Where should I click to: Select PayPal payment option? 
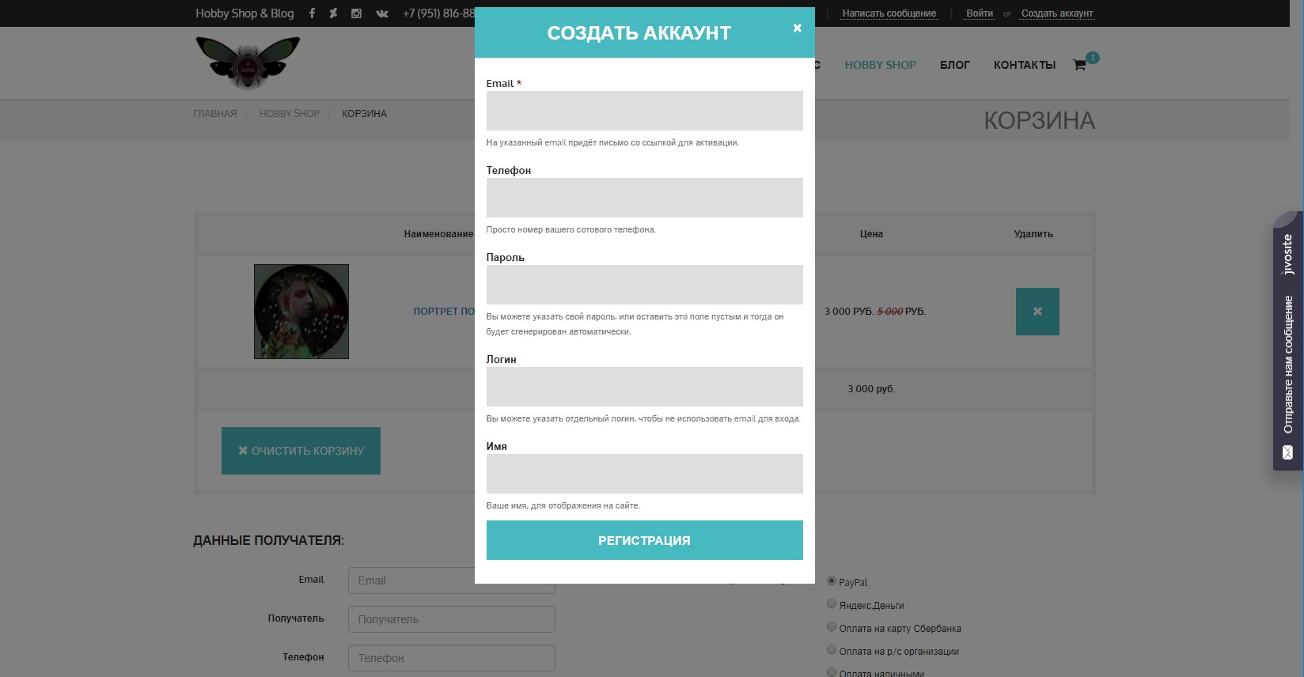click(832, 581)
